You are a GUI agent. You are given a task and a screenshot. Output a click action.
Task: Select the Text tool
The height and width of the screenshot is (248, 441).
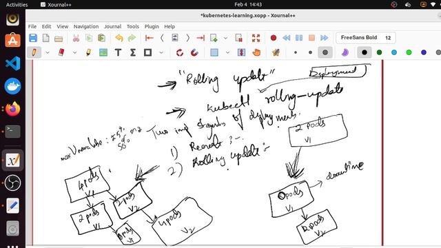tap(118, 52)
